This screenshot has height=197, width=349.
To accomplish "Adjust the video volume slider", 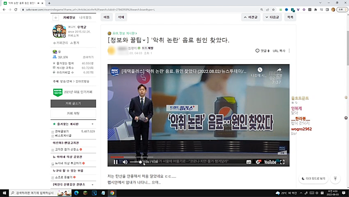I will pyautogui.click(x=136, y=162).
